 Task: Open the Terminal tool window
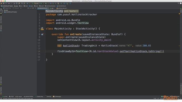click(48, 96)
